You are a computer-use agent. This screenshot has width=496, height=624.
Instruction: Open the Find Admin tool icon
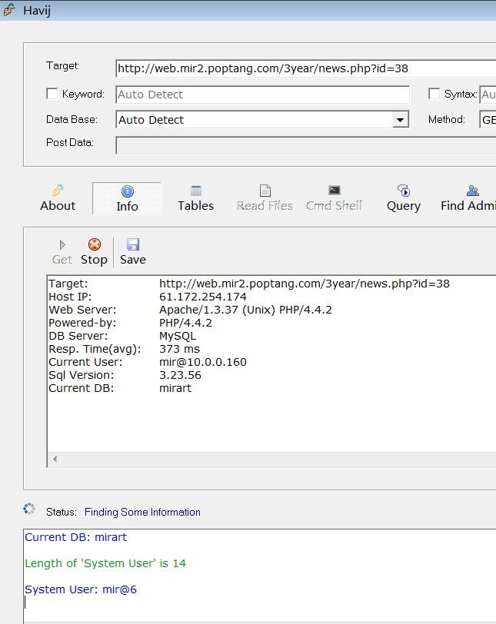tap(472, 191)
